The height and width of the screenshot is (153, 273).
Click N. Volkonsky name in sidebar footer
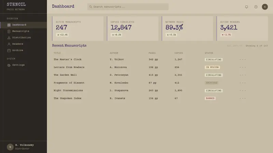point(24,145)
